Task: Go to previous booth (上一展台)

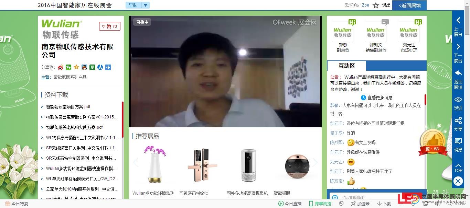Action: [x=458, y=26]
